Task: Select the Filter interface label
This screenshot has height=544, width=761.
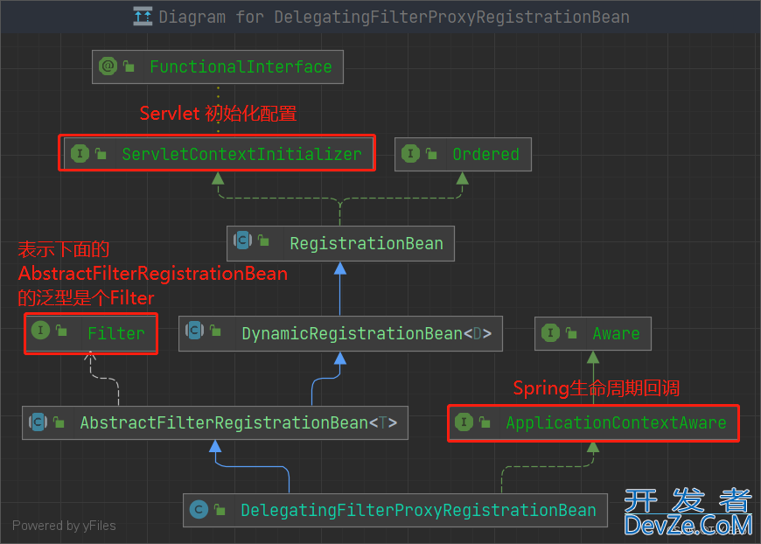Action: [116, 333]
